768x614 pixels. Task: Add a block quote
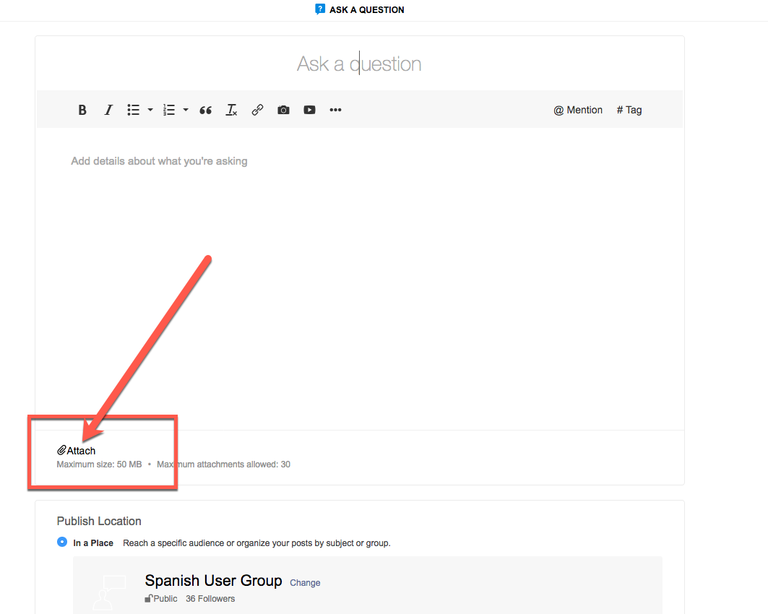206,111
